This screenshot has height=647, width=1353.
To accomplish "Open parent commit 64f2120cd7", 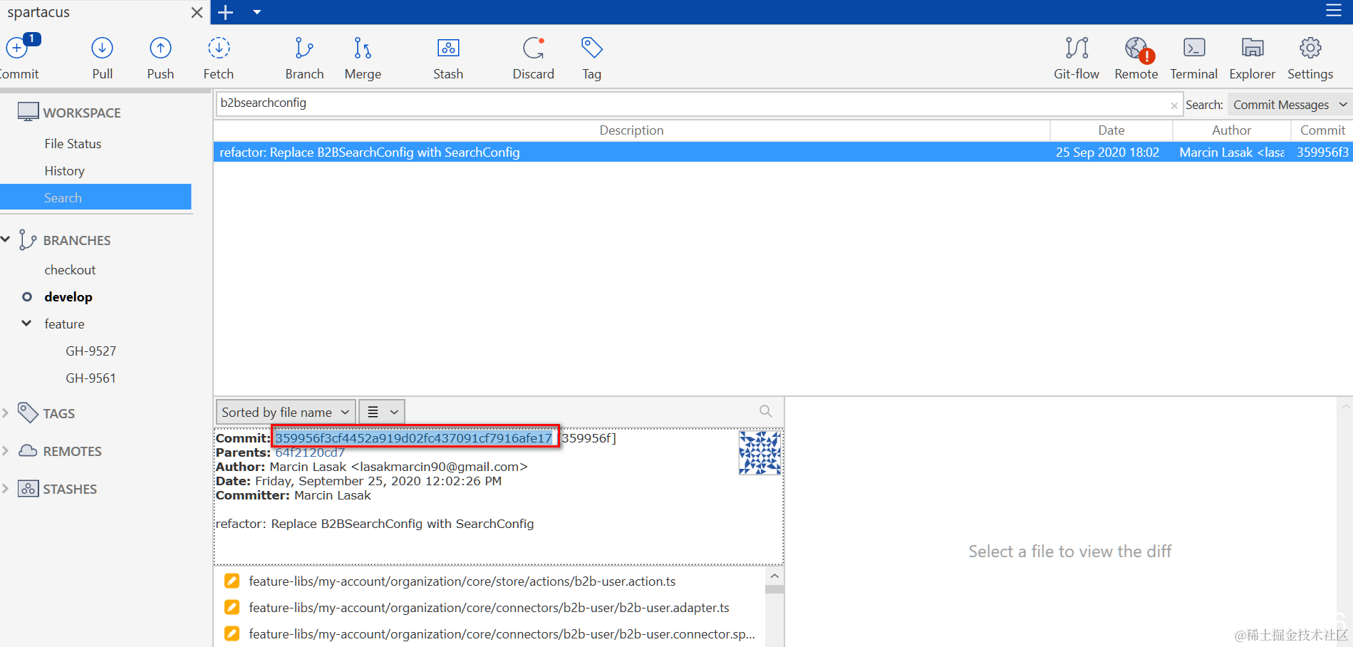I will (310, 452).
